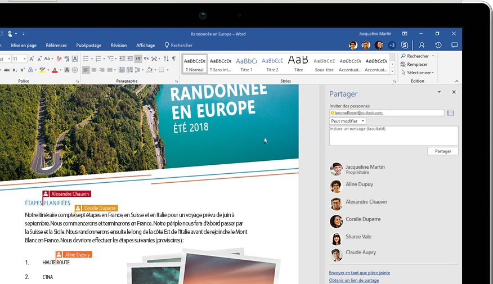493x284 pixels.
Task: Collapse the ribbon with the chevron
Action: tap(457, 81)
